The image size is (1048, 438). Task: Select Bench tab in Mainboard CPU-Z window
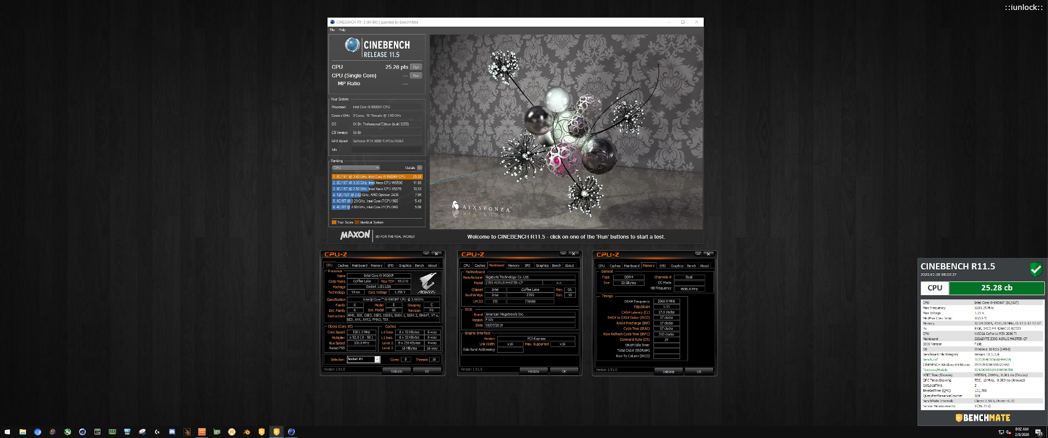(556, 265)
